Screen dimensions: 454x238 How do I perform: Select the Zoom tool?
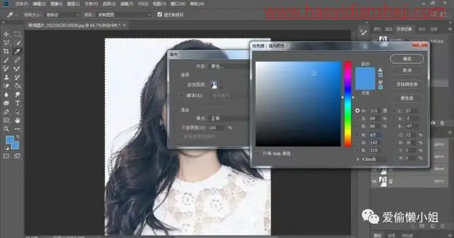point(6,129)
